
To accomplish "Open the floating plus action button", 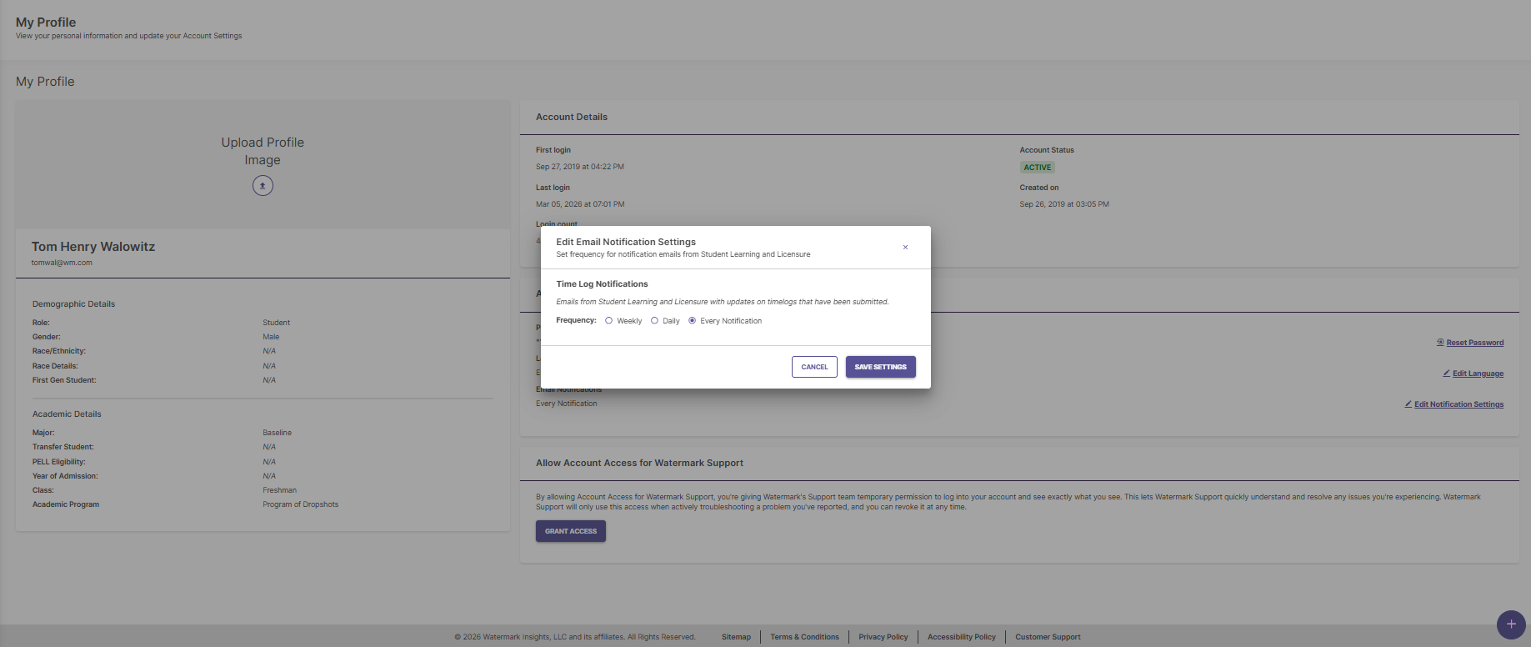I will 1511,624.
